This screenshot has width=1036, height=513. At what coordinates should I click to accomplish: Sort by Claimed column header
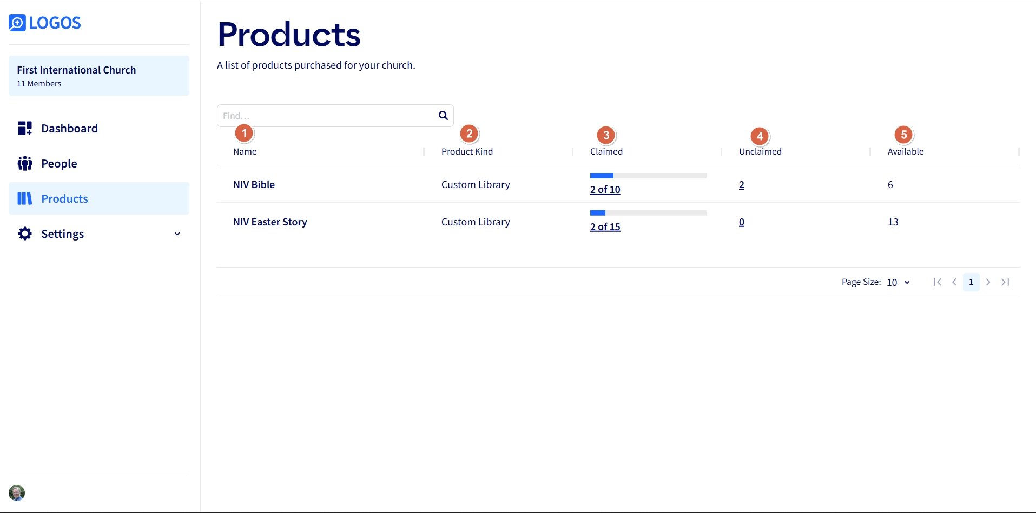click(x=606, y=151)
